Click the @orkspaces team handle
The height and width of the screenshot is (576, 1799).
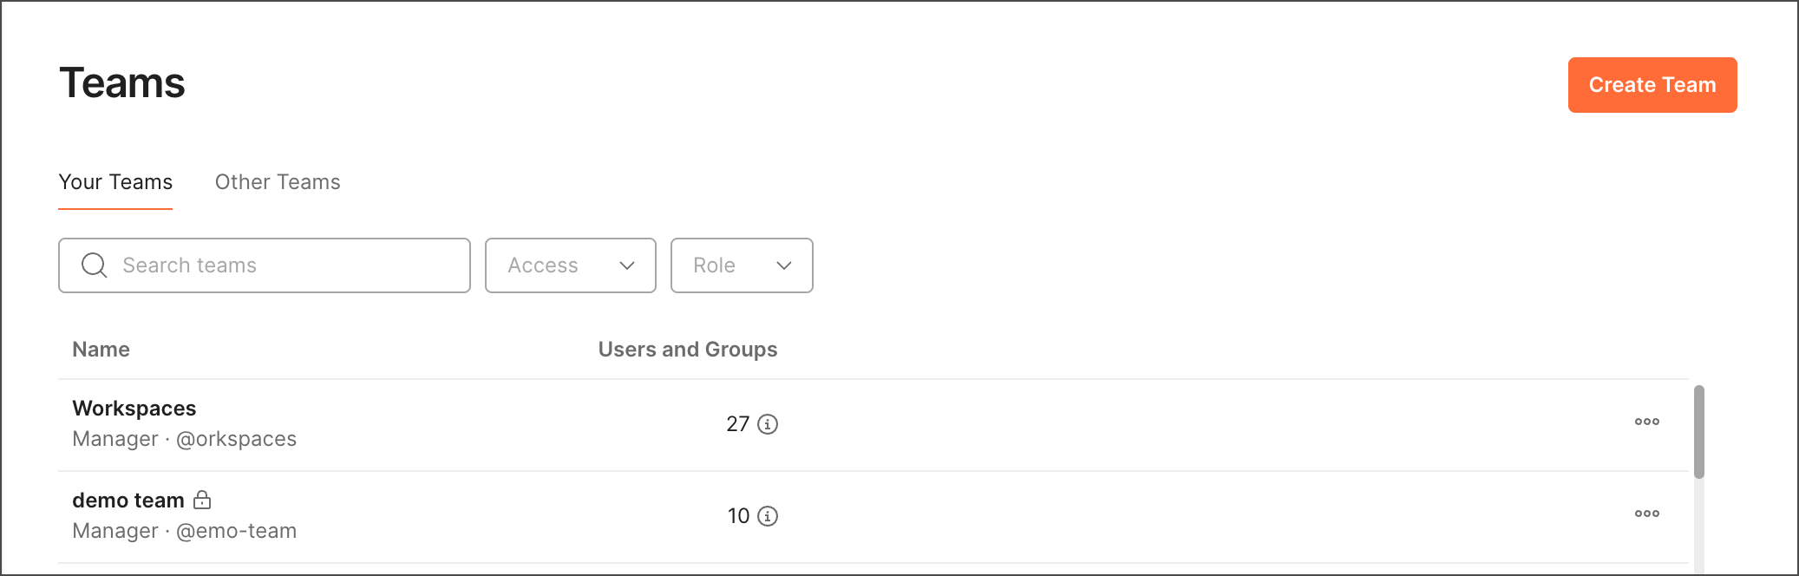point(236,439)
